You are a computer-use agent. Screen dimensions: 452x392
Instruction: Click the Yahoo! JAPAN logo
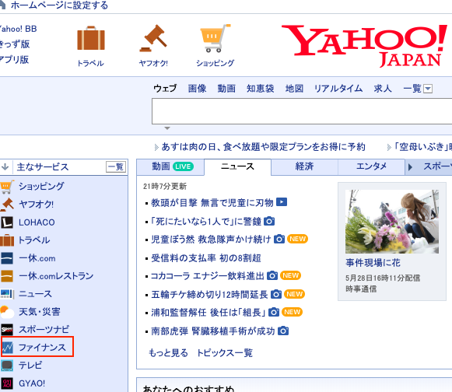tap(364, 46)
